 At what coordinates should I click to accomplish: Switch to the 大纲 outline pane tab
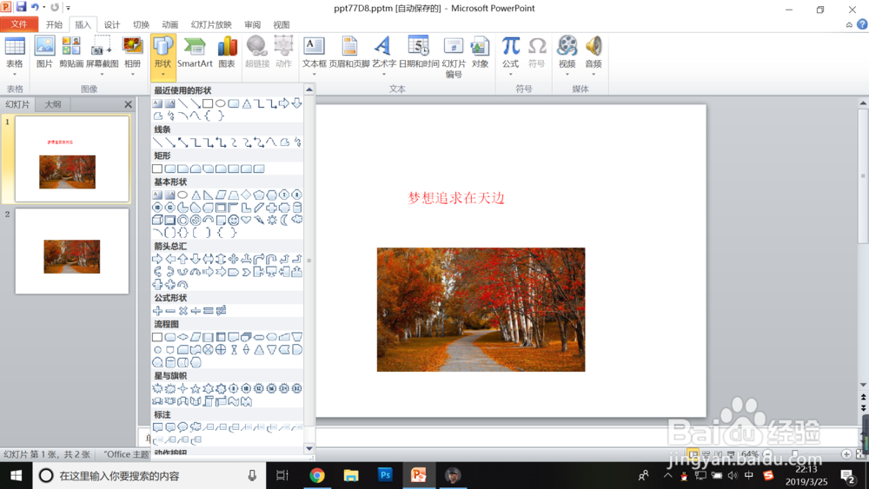[x=53, y=104]
